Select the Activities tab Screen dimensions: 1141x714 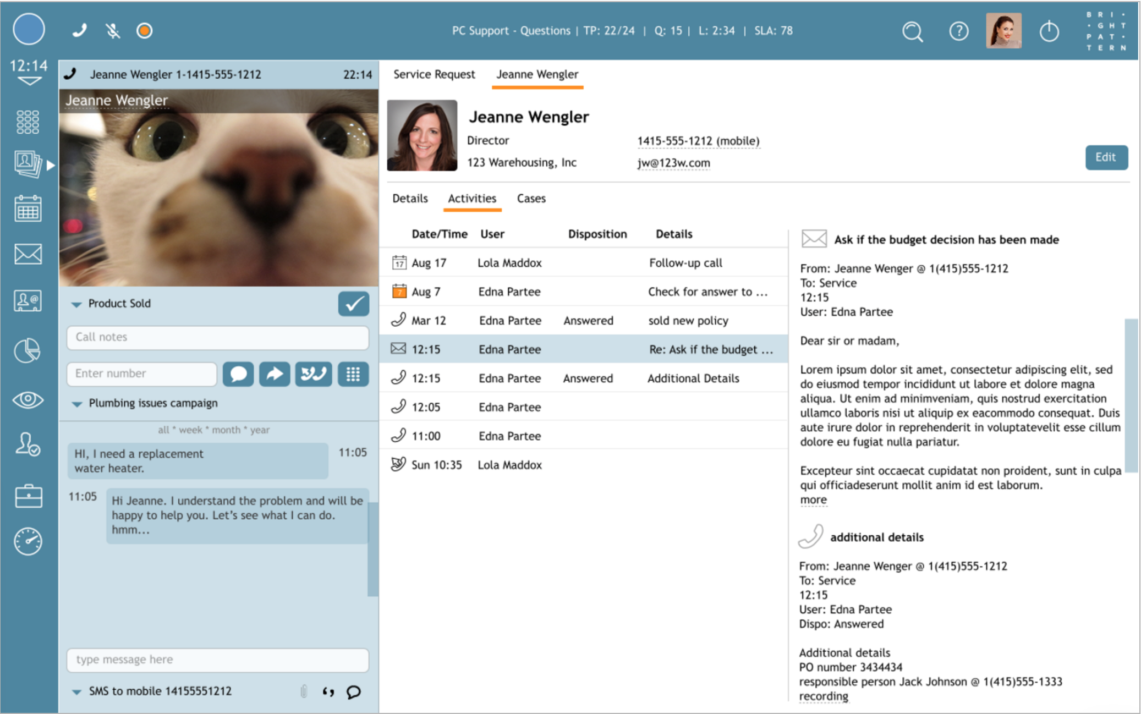(471, 198)
